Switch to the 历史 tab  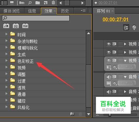(x=65, y=11)
